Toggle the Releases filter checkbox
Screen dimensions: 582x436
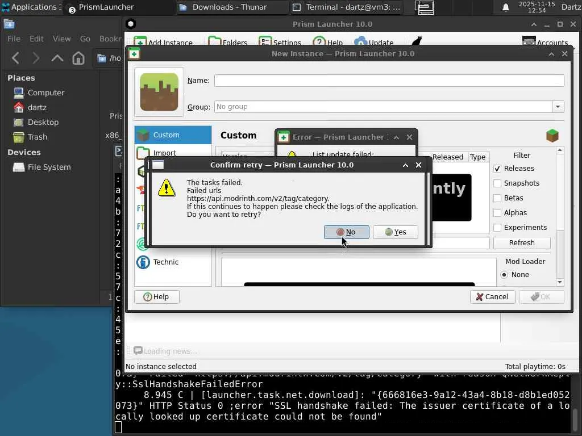tap(497, 169)
